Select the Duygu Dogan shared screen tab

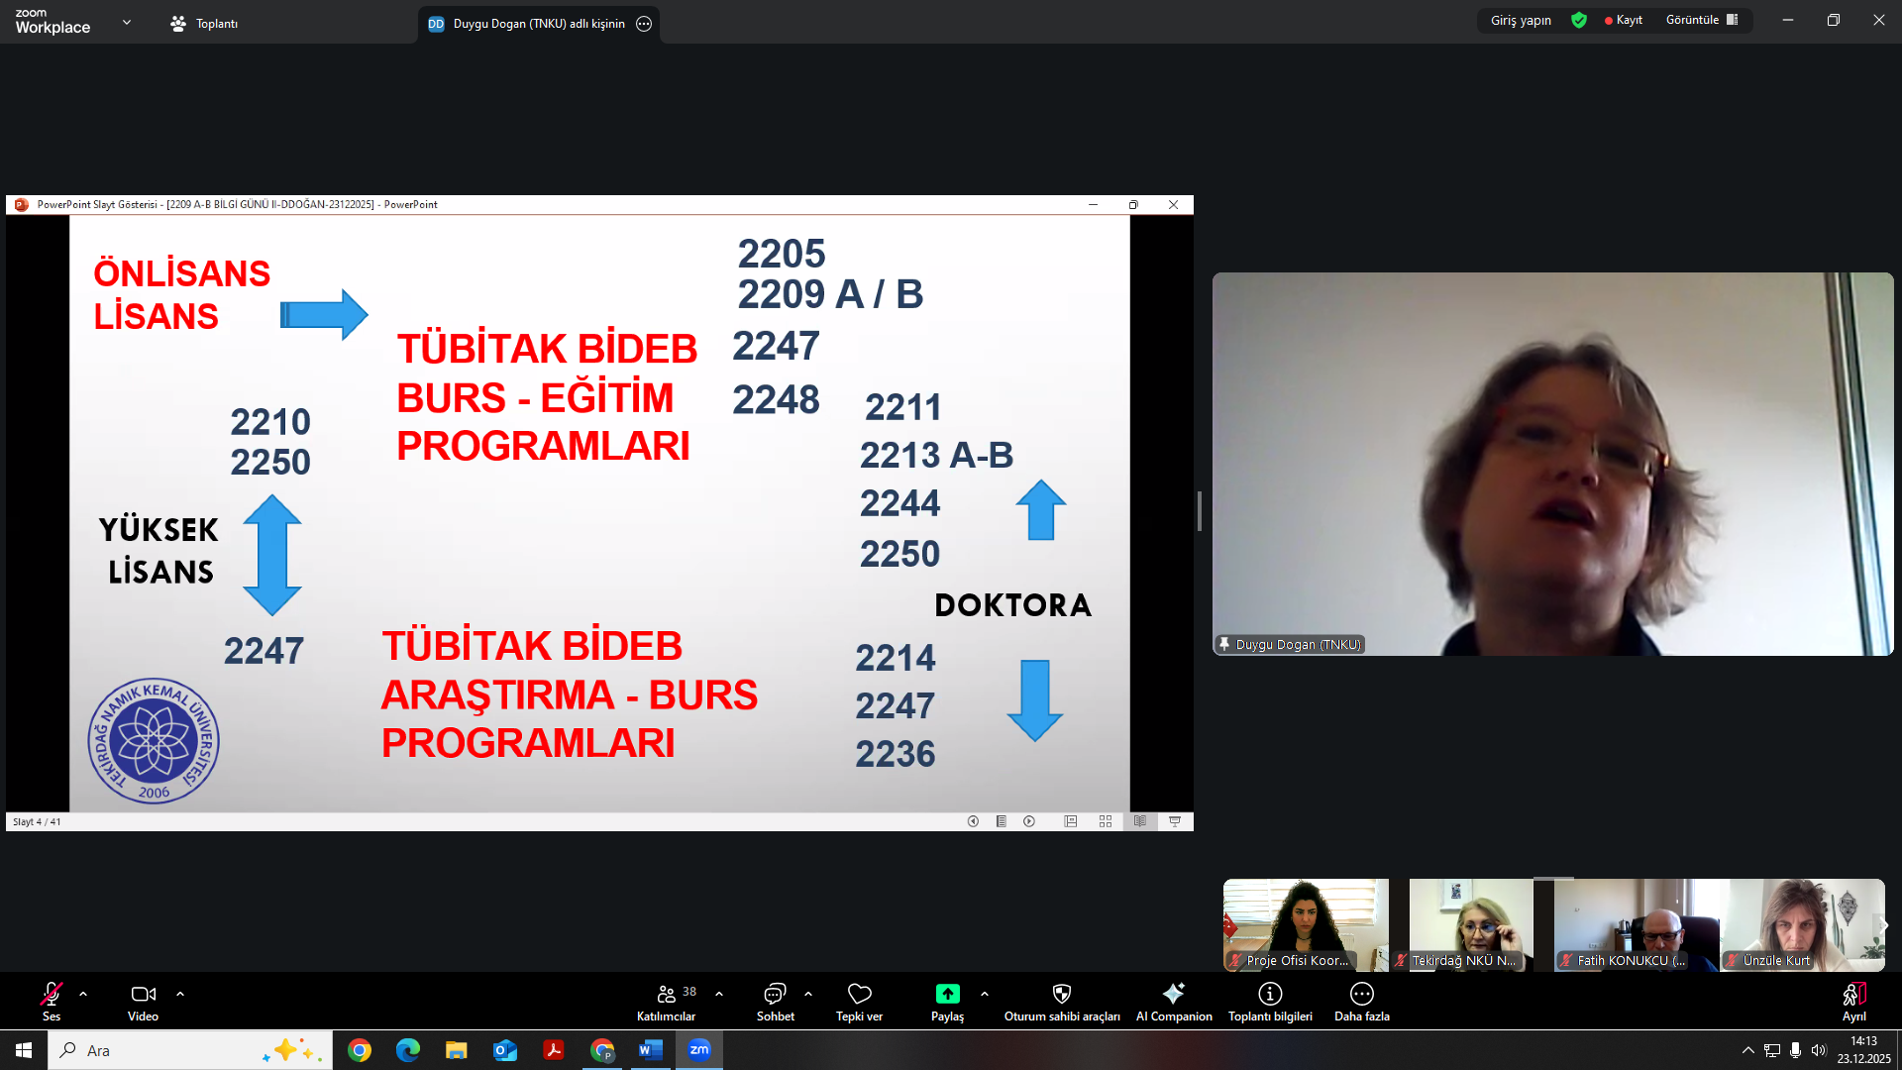[x=538, y=24]
